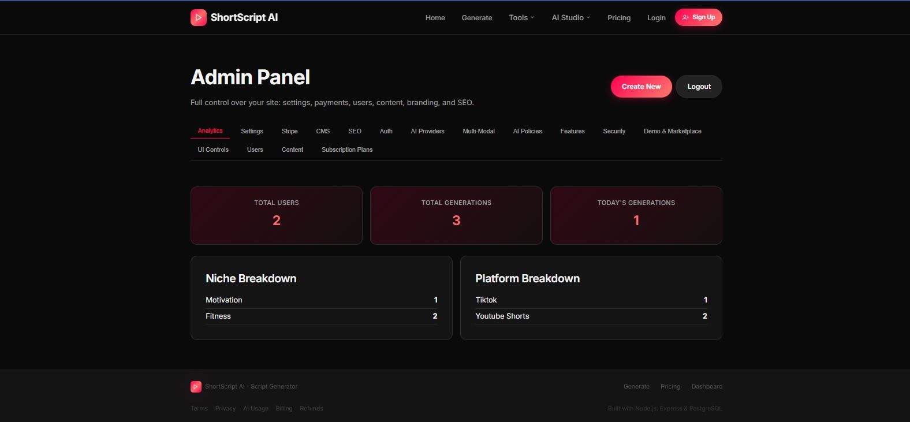Image resolution: width=910 pixels, height=422 pixels.
Task: Select the AI Providers tab
Action: [427, 131]
